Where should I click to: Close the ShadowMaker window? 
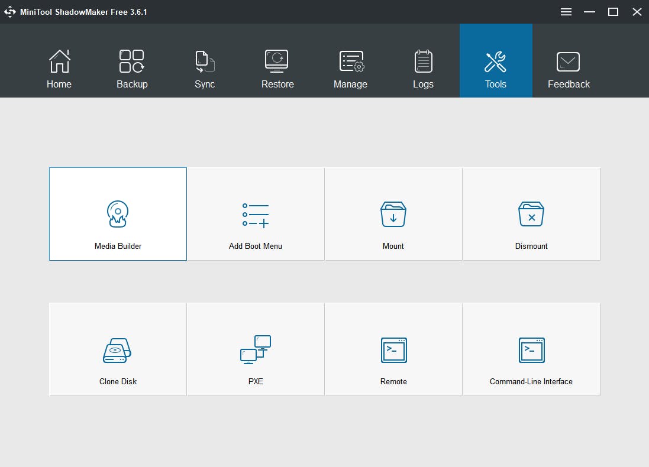click(x=637, y=12)
